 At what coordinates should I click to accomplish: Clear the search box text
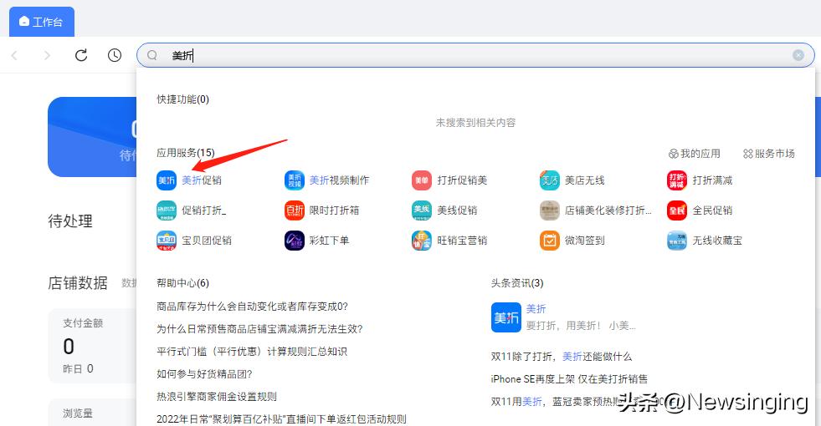pos(798,55)
